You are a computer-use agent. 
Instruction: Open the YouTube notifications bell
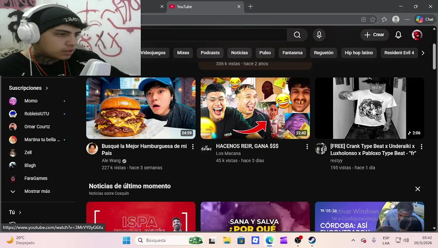(398, 35)
